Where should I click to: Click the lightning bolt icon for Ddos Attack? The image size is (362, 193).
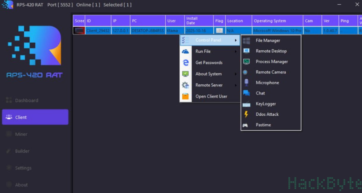pyautogui.click(x=246, y=114)
